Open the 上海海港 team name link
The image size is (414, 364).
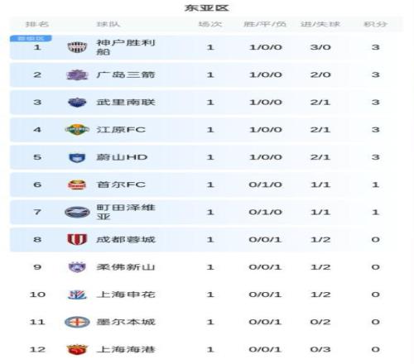126,349
